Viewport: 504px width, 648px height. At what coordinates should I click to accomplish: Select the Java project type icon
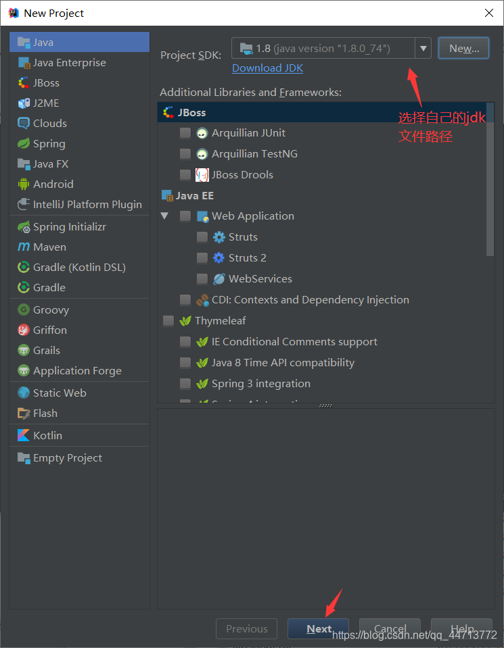(24, 42)
